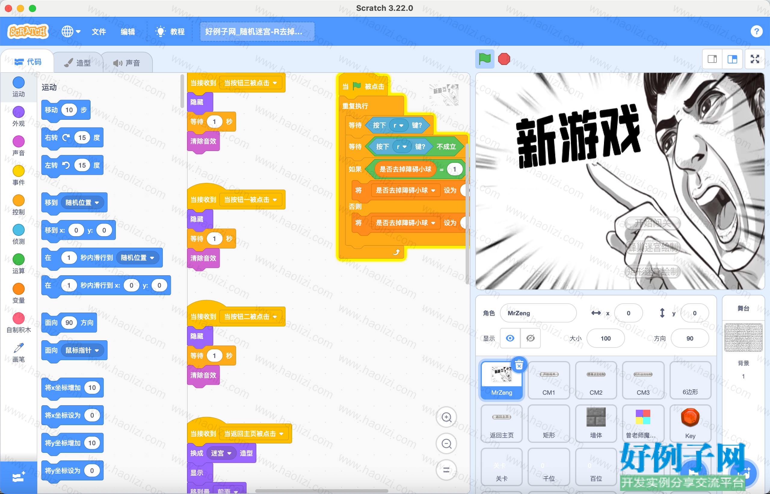Open the add extension button

(x=19, y=477)
